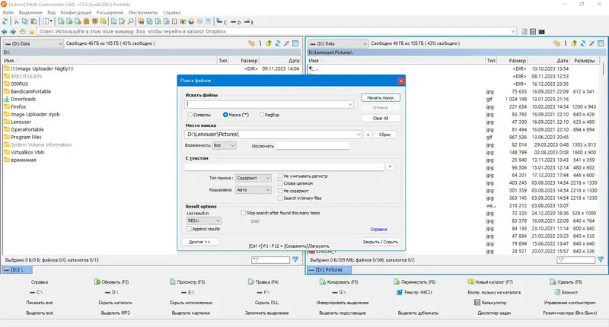Open the command prompt icon at top right
The width and height of the screenshot is (609, 327).
pos(541,32)
